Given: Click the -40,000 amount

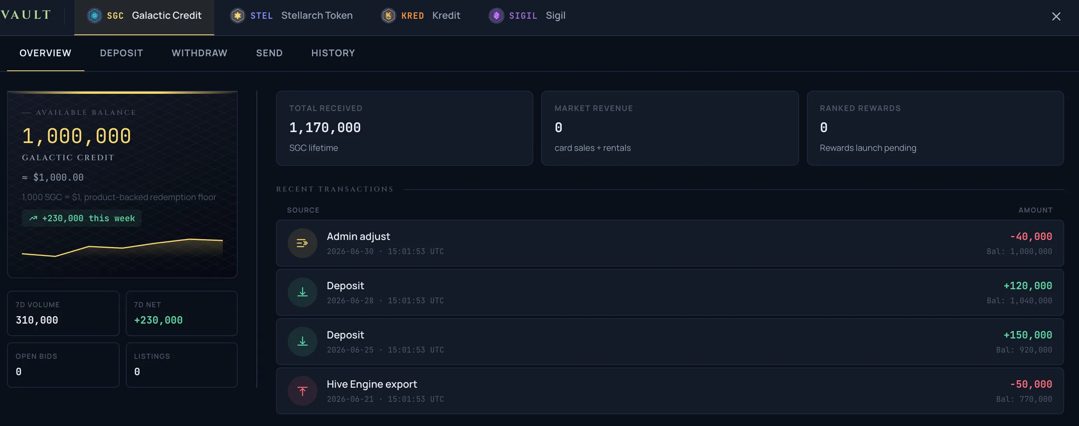Looking at the screenshot, I should [x=1031, y=236].
